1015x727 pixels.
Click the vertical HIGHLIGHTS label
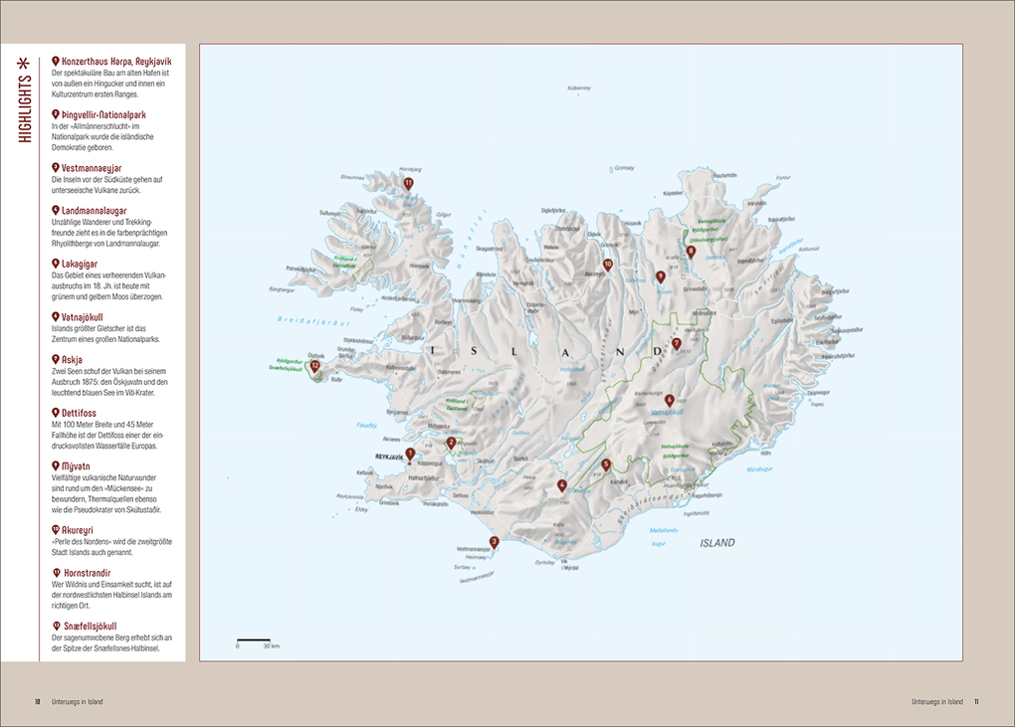(23, 109)
